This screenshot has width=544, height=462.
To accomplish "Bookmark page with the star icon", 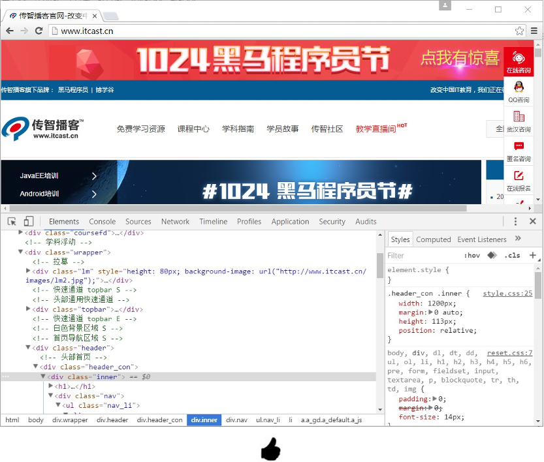I will pos(519,31).
